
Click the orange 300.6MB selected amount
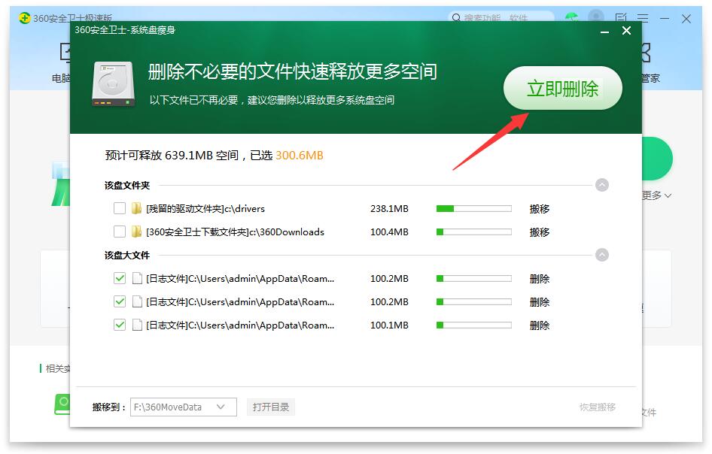[x=300, y=156]
